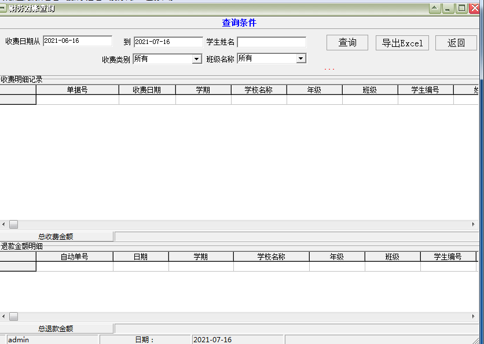
Task: Focus the 收费日期从 start date field
Action: (x=78, y=41)
